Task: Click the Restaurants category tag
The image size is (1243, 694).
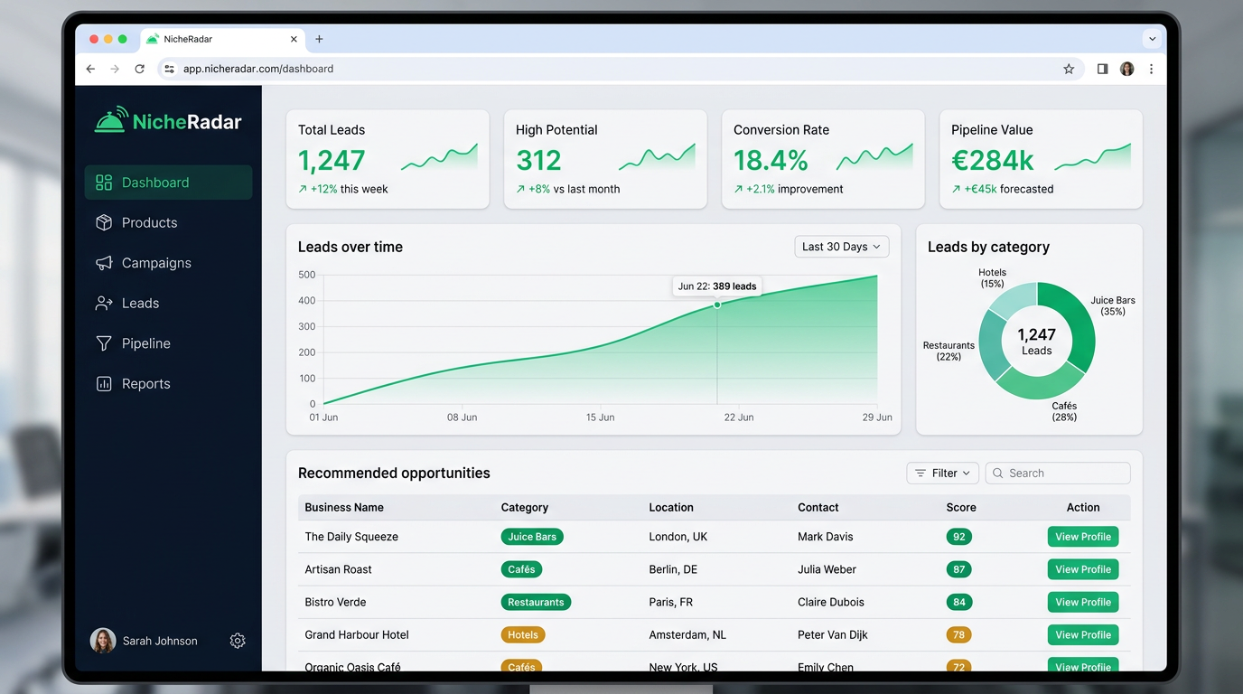Action: [x=536, y=602]
